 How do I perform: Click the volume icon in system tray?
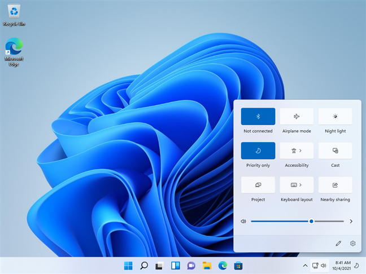[x=324, y=266]
